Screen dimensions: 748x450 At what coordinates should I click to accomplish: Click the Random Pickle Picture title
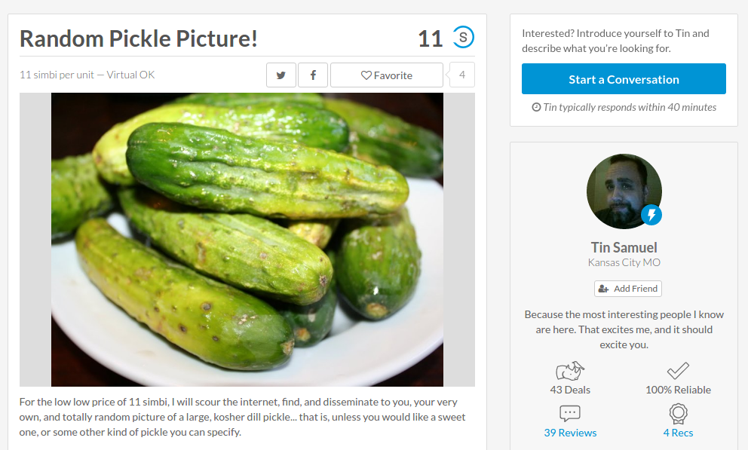pos(138,39)
